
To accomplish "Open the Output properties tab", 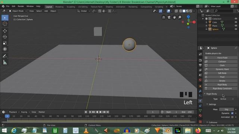I will click(200, 66).
